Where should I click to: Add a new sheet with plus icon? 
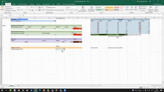(18, 85)
